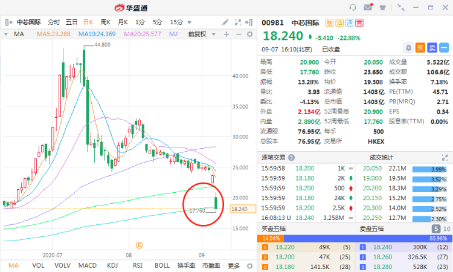Toggle VOL indicator
Image resolution: width=453 pixels, height=272 pixels.
click(x=38, y=265)
